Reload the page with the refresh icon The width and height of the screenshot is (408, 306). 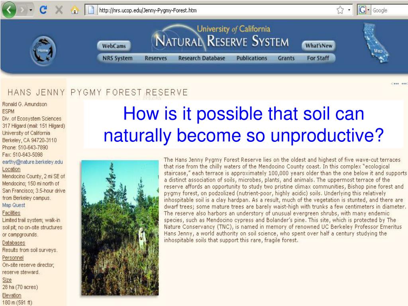tap(43, 10)
